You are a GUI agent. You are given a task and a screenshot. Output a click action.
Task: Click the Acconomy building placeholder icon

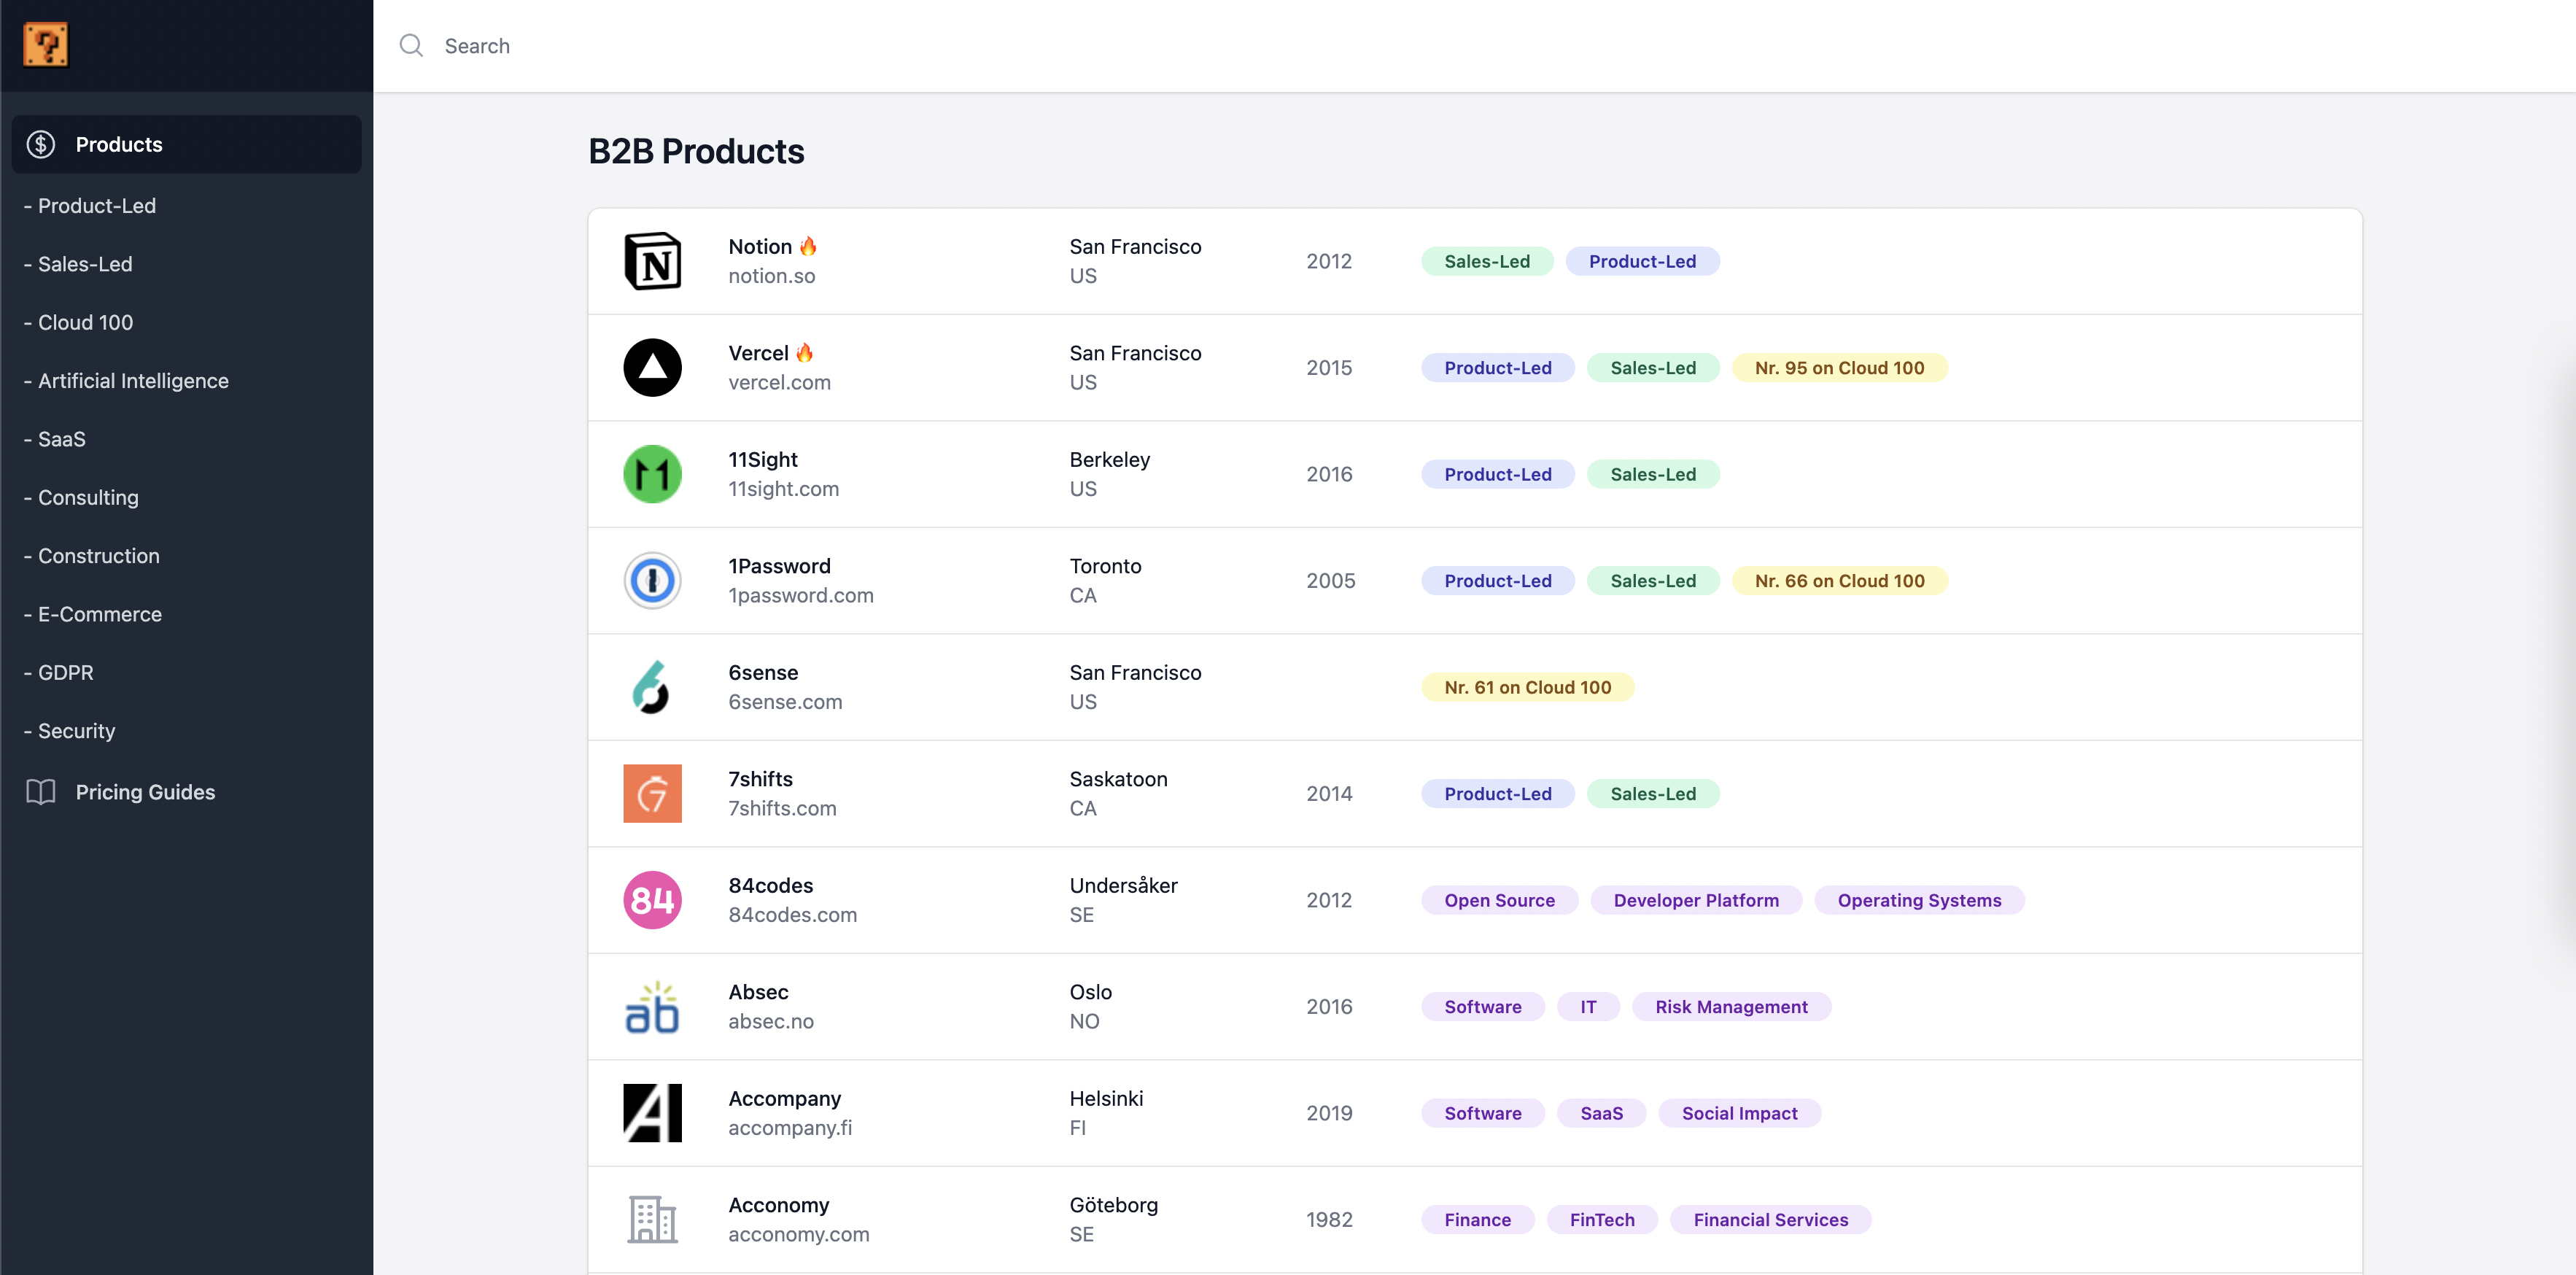tap(652, 1219)
